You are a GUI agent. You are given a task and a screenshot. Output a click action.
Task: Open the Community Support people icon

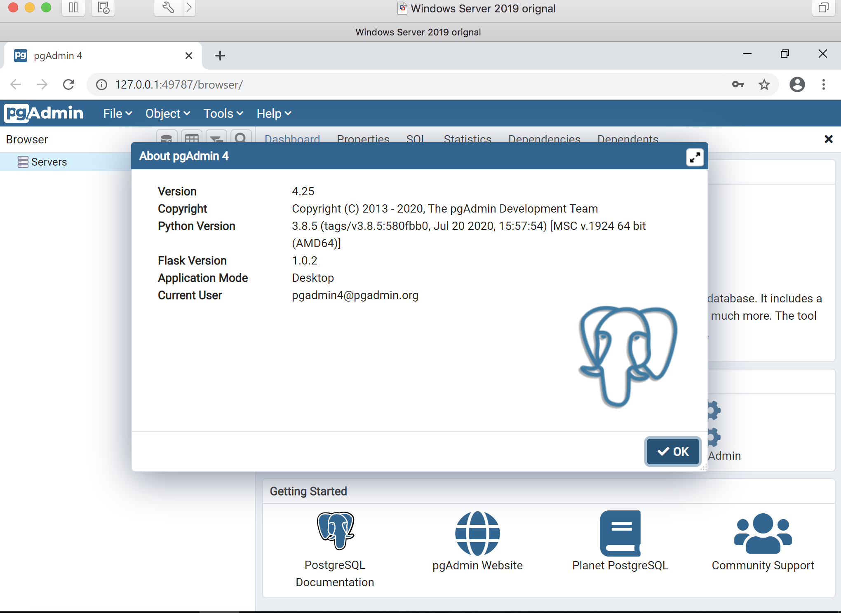pyautogui.click(x=763, y=533)
